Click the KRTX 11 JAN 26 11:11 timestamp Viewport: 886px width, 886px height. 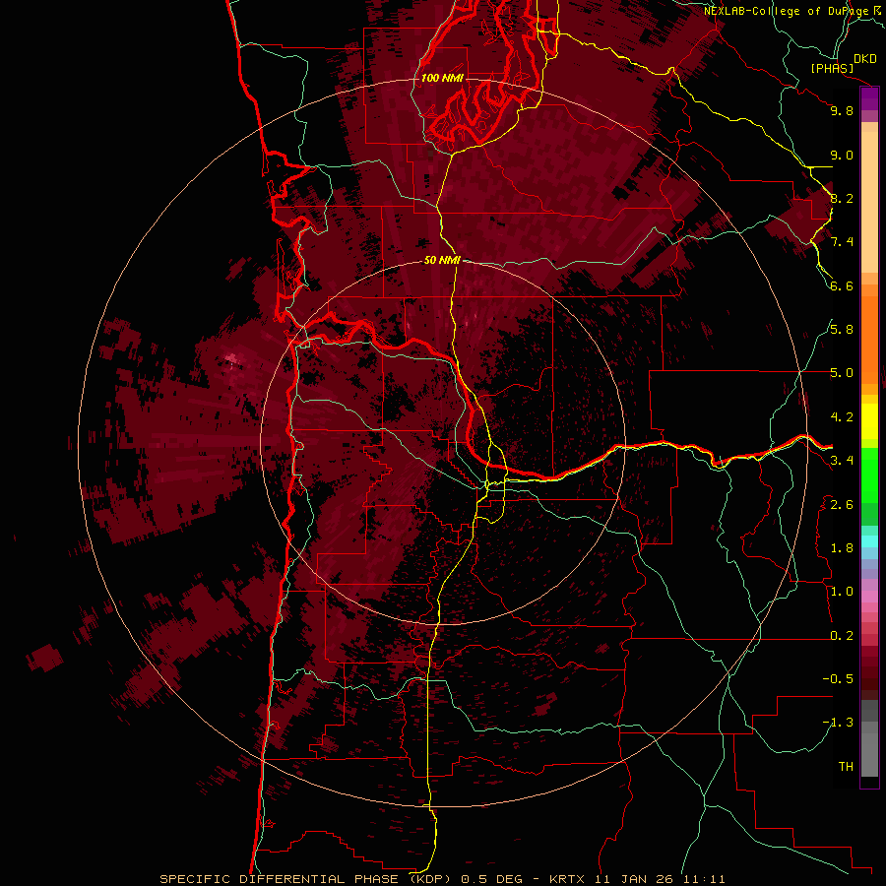[637, 879]
